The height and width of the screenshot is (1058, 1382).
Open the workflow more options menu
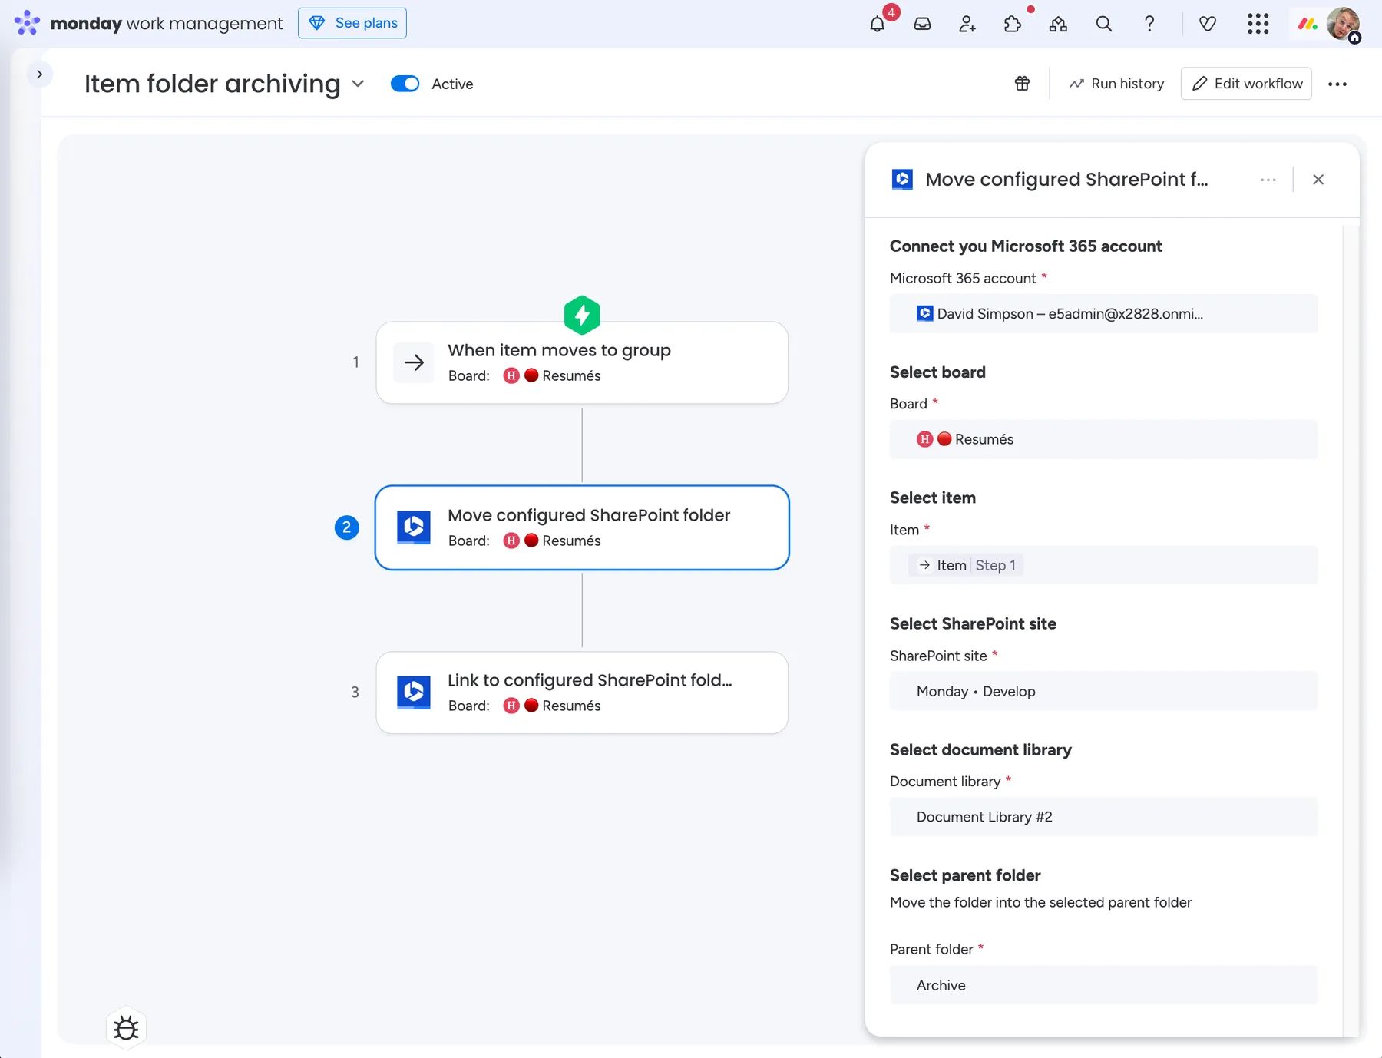click(x=1337, y=84)
